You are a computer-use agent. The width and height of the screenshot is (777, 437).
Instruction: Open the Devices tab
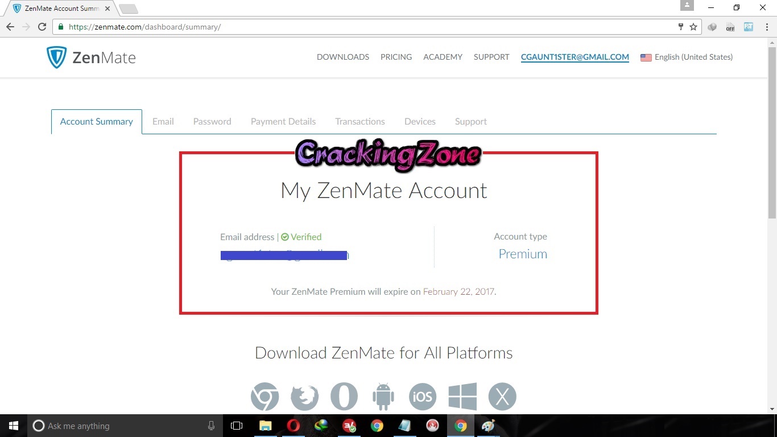pyautogui.click(x=420, y=122)
